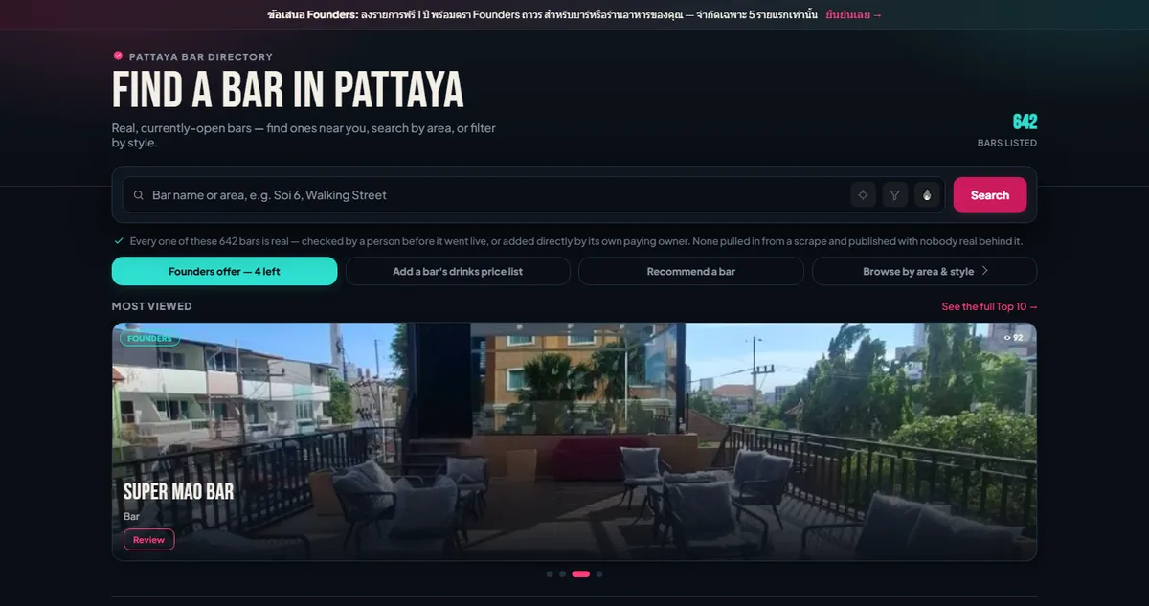Click the pink badge icon beside Pattaya Bar Directory

tap(118, 56)
